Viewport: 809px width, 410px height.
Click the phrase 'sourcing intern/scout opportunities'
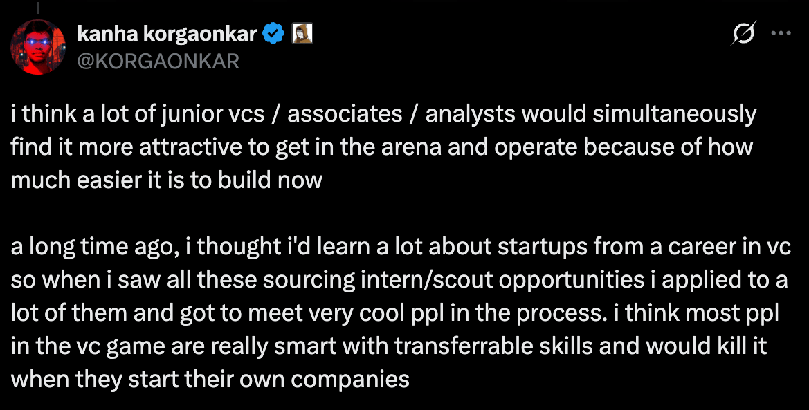coord(453,280)
